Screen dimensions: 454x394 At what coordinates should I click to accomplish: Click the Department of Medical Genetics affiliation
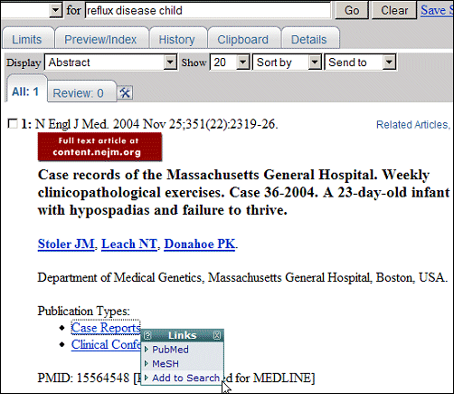[x=242, y=277]
